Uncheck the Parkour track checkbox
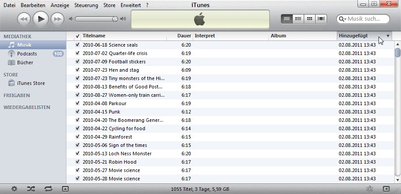Image resolution: width=401 pixels, height=194 pixels. [x=77, y=103]
